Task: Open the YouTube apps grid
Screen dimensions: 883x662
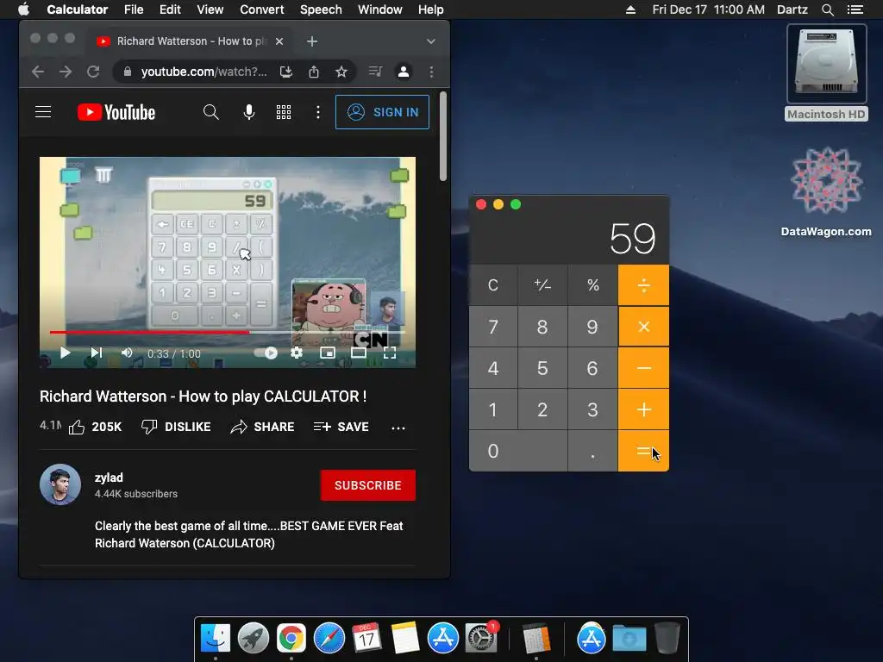Action: pyautogui.click(x=284, y=112)
